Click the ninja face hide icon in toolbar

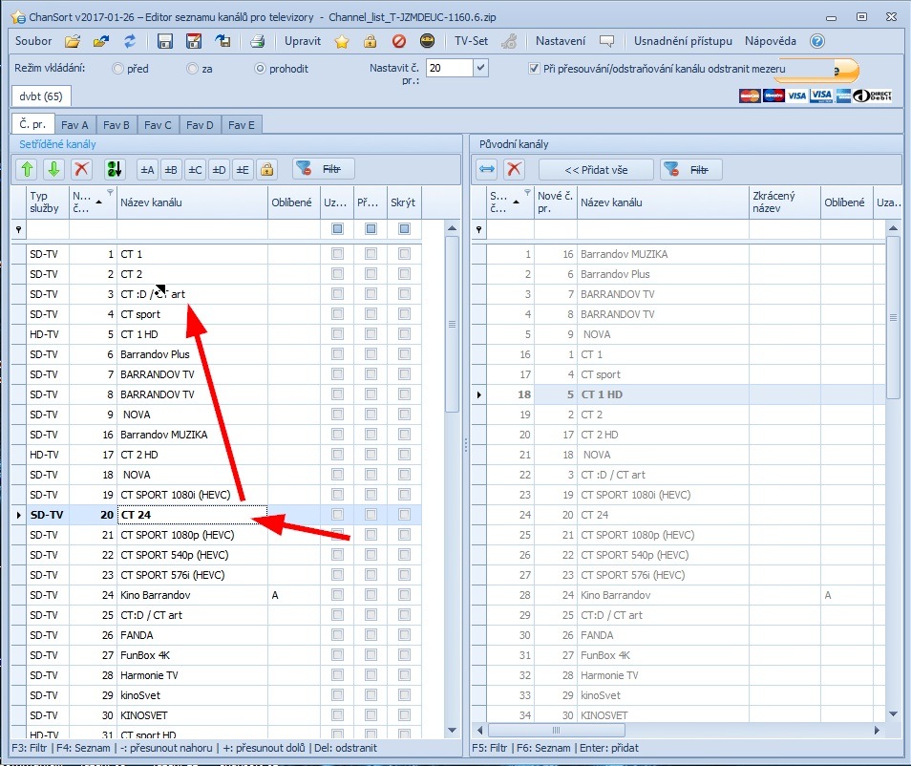click(x=427, y=41)
